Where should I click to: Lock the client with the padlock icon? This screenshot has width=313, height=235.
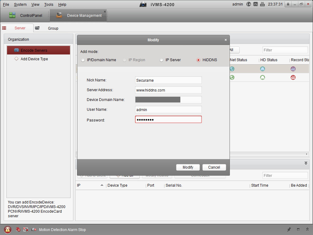point(288,4)
